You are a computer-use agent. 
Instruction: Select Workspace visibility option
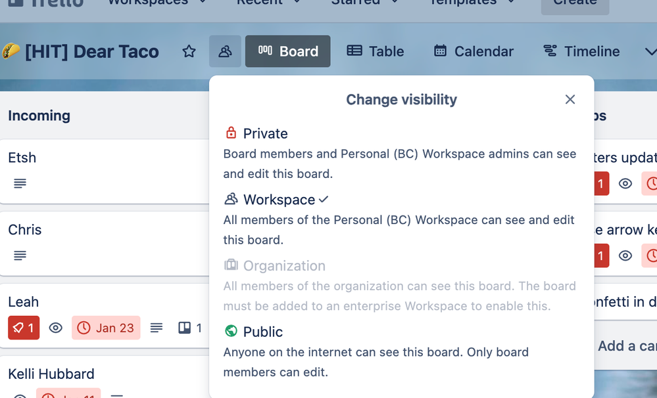tap(401, 219)
